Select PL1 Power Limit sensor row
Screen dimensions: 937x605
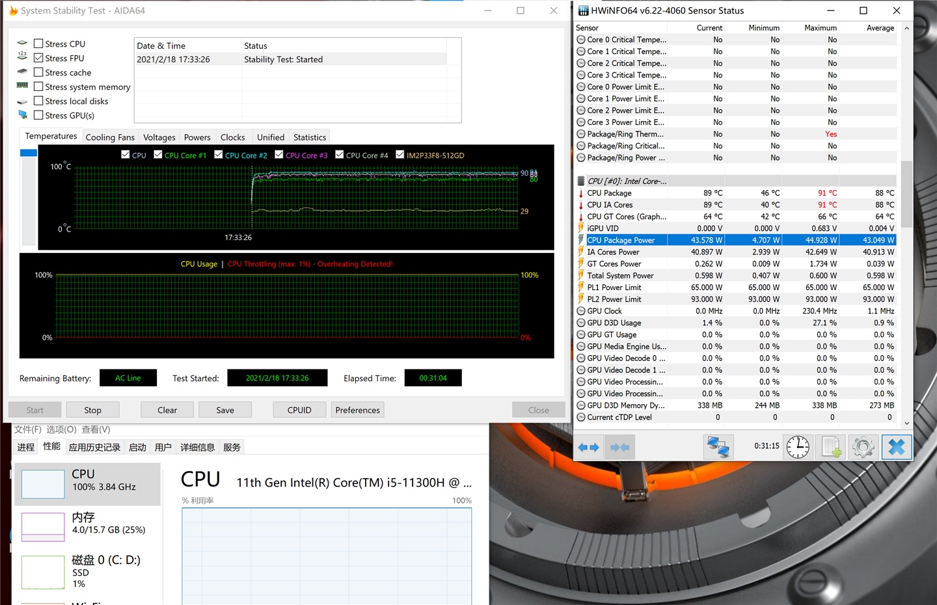[x=736, y=288]
